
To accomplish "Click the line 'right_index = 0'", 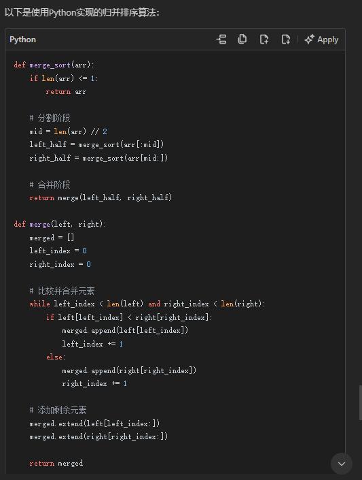I will point(60,264).
